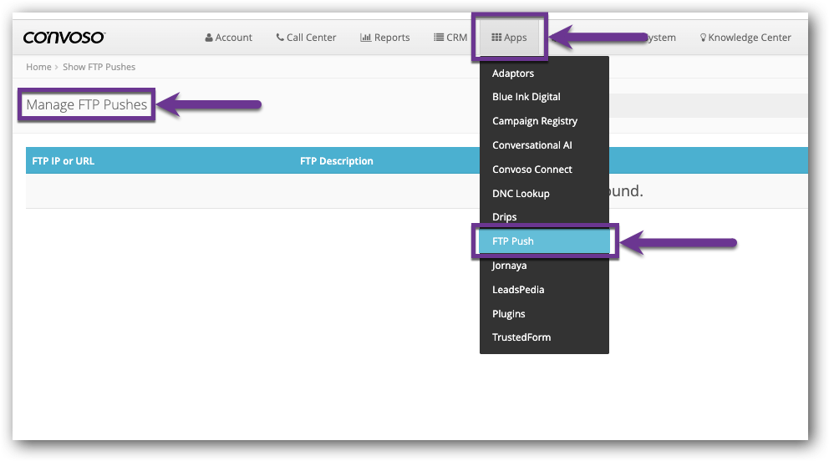Image resolution: width=829 pixels, height=461 pixels.
Task: Open the Knowledge Center menu
Action: [745, 38]
